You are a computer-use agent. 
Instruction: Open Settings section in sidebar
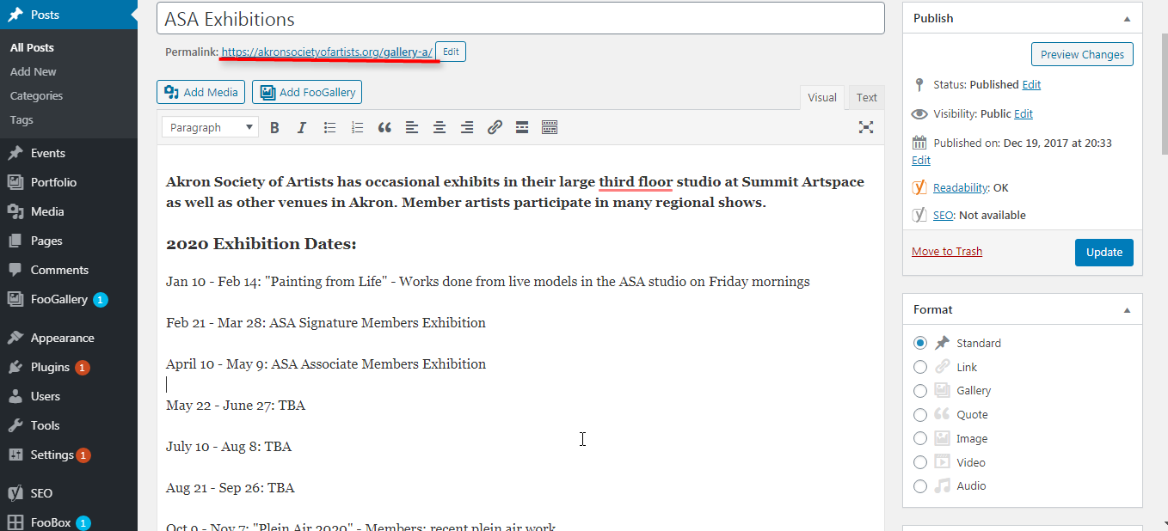tap(69, 455)
